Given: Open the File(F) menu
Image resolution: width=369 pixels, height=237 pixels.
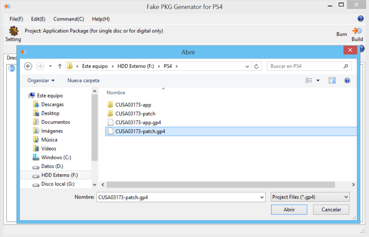Looking at the screenshot, I should pos(16,19).
